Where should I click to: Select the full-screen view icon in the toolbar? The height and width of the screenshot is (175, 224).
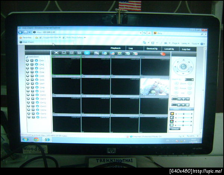(56, 53)
